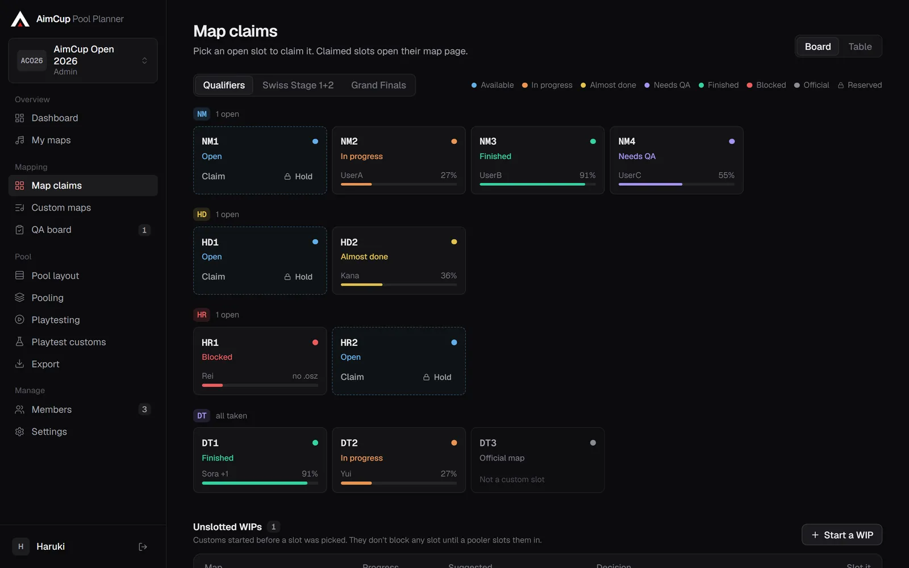The image size is (909, 568).
Task: Claim the NM1 slot
Action: click(x=214, y=177)
